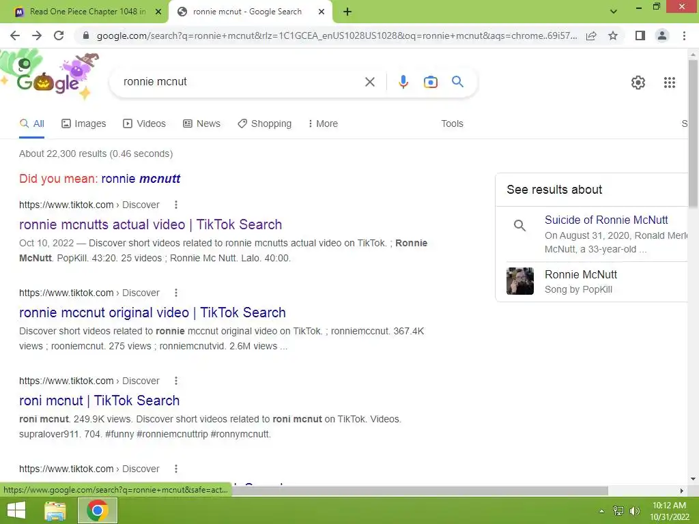Screen dimensions: 699x524
Task: View site info via the padlock icon
Action: tap(86, 35)
